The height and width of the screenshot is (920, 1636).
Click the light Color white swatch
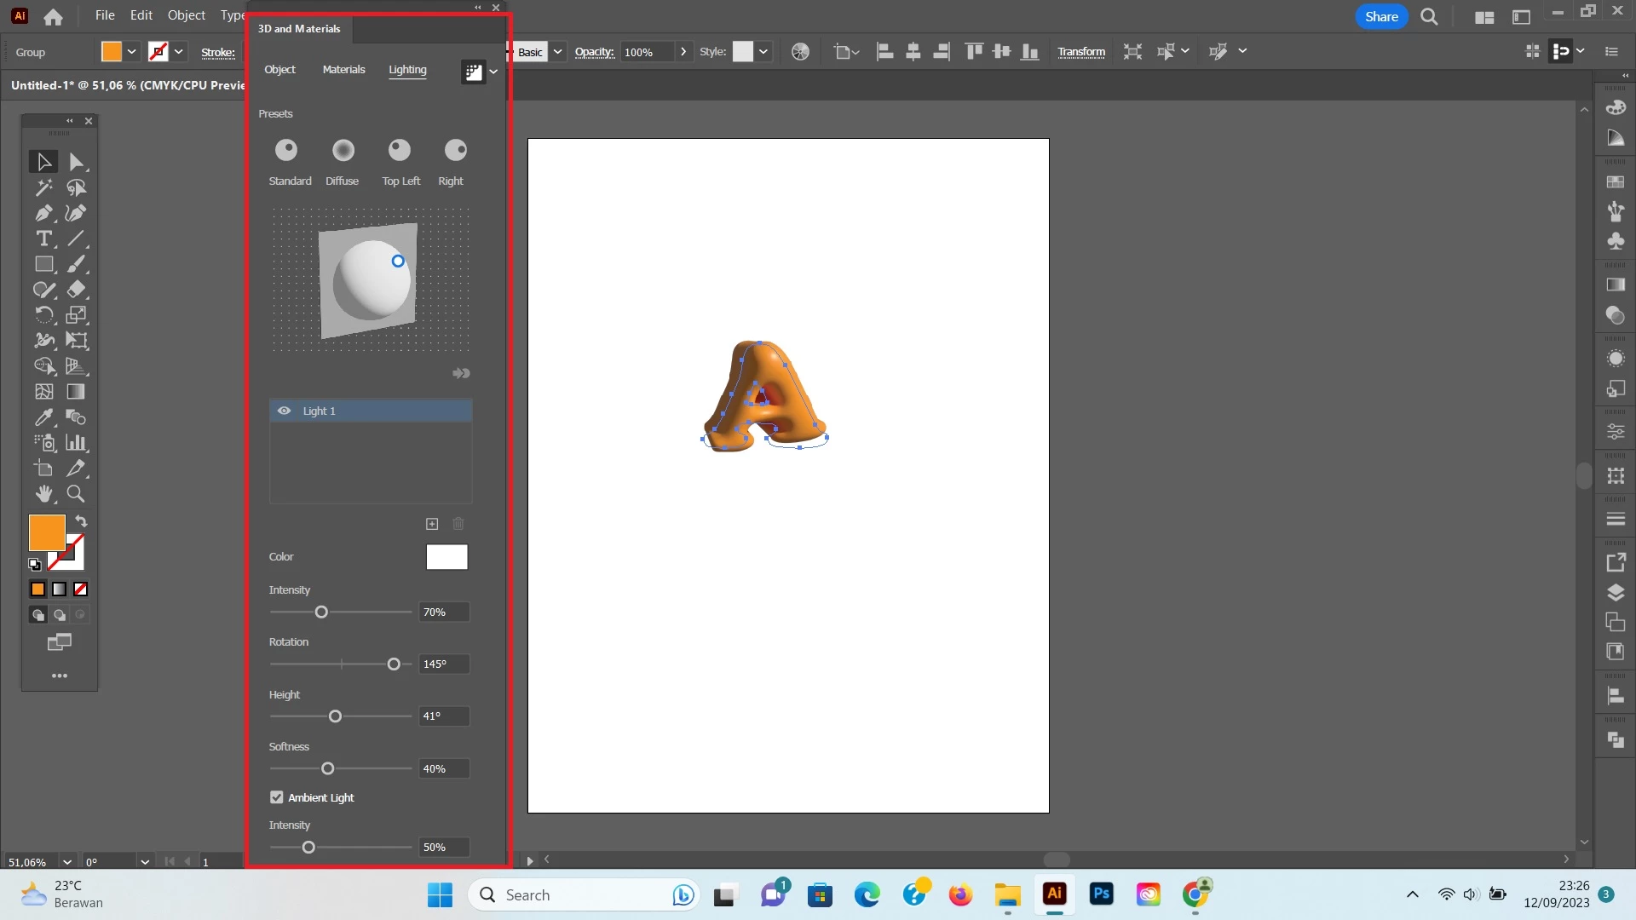(x=446, y=557)
